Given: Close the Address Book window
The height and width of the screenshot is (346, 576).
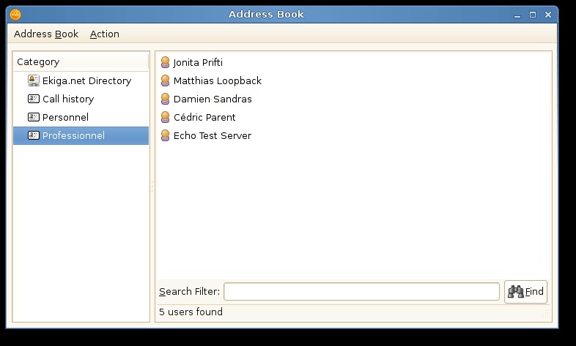Looking at the screenshot, I should point(548,15).
